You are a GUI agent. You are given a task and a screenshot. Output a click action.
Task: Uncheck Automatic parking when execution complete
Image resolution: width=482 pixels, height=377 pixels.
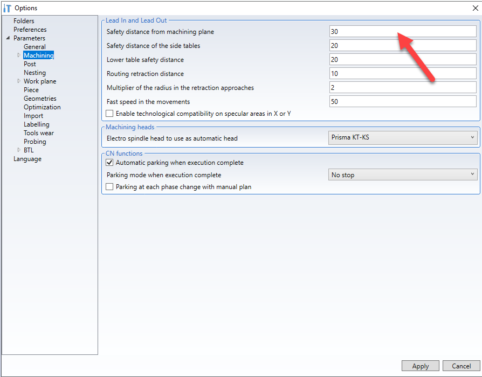tap(109, 163)
